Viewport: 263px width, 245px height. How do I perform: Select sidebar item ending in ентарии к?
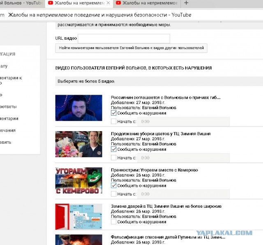click(x=11, y=80)
